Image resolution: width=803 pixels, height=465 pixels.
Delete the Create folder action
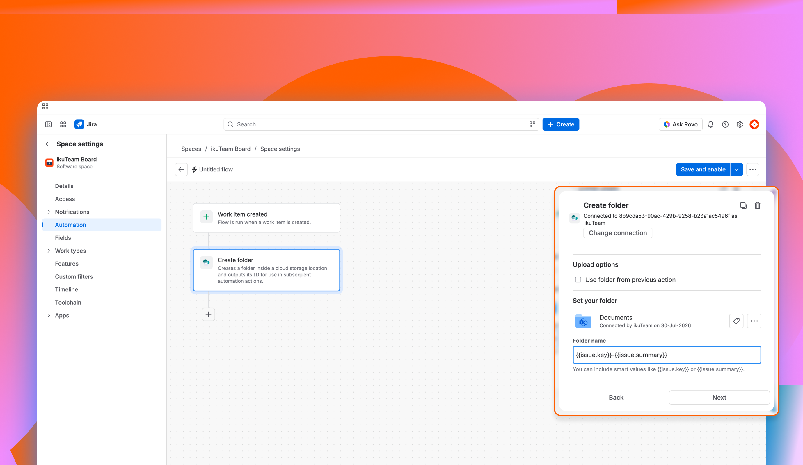coord(757,205)
